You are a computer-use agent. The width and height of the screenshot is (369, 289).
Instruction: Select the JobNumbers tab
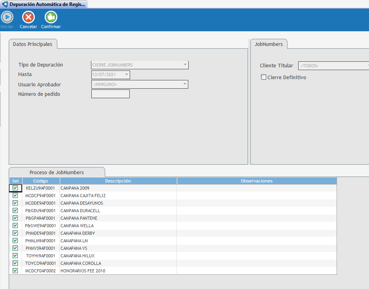click(269, 44)
